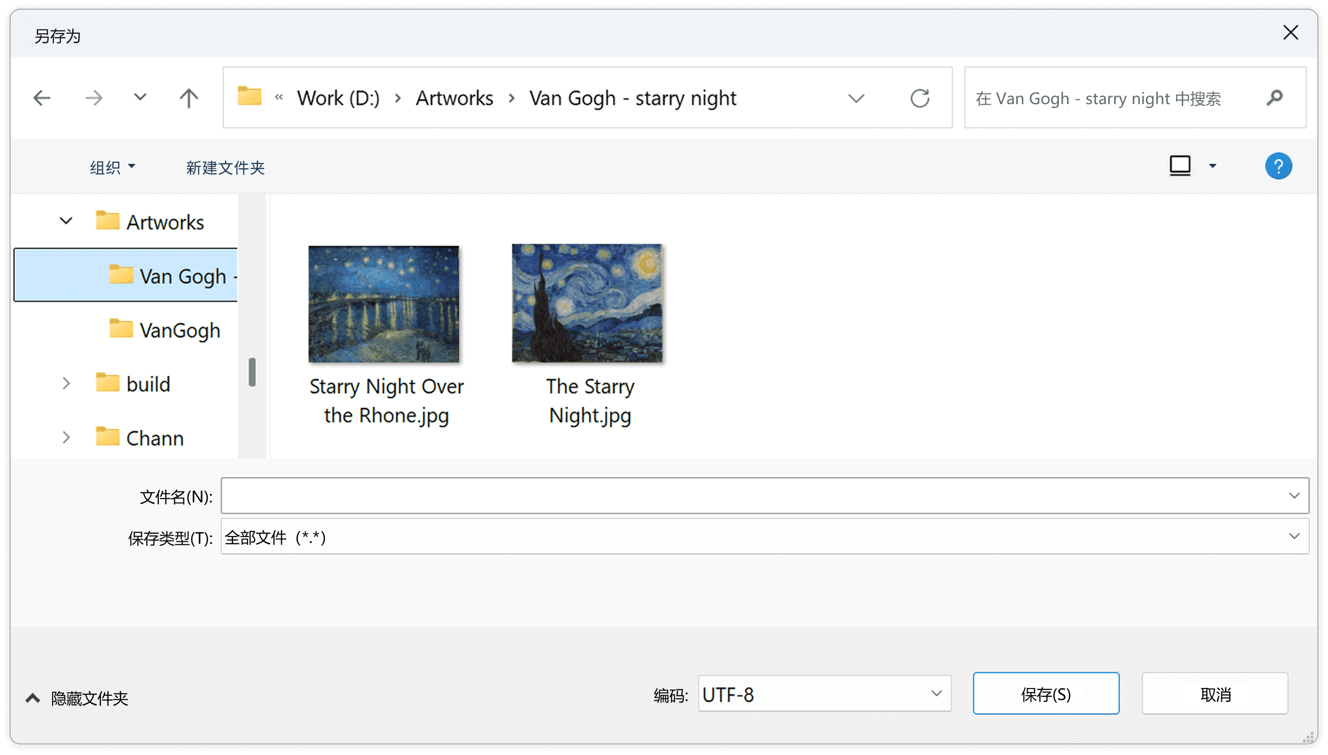Image resolution: width=1328 pixels, height=755 pixels.
Task: Click the forward navigation arrow
Action: tap(94, 97)
